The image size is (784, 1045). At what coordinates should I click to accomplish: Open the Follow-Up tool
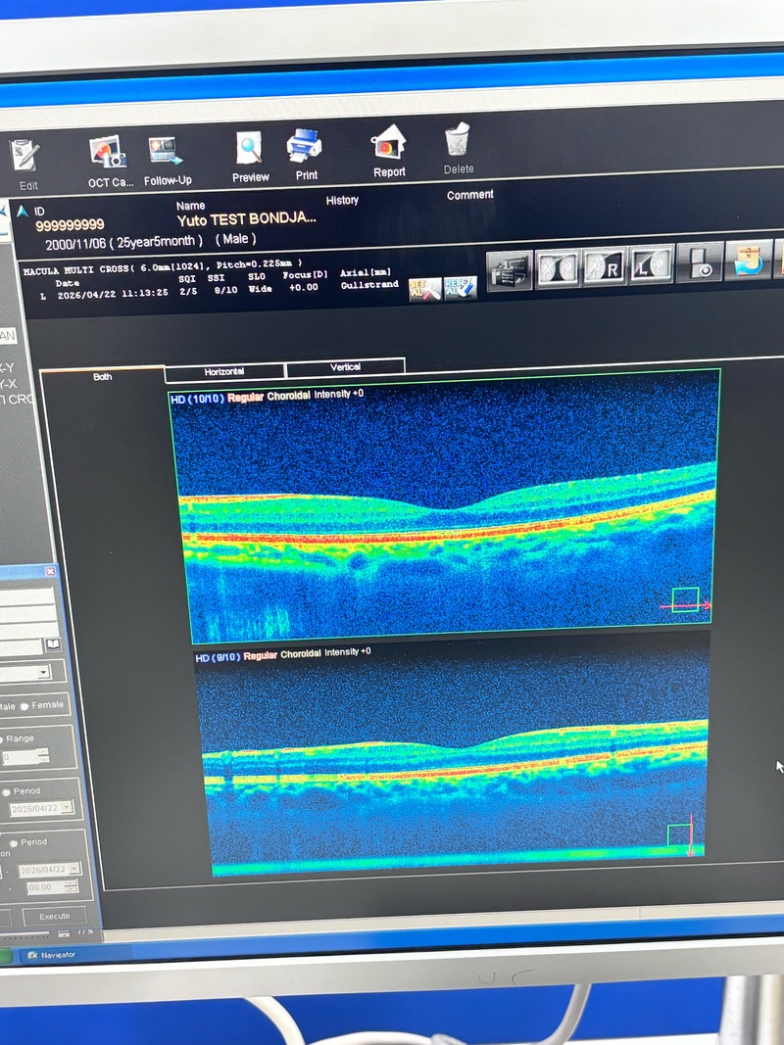[167, 153]
